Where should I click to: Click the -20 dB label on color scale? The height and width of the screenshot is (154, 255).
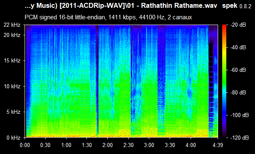click(238, 25)
